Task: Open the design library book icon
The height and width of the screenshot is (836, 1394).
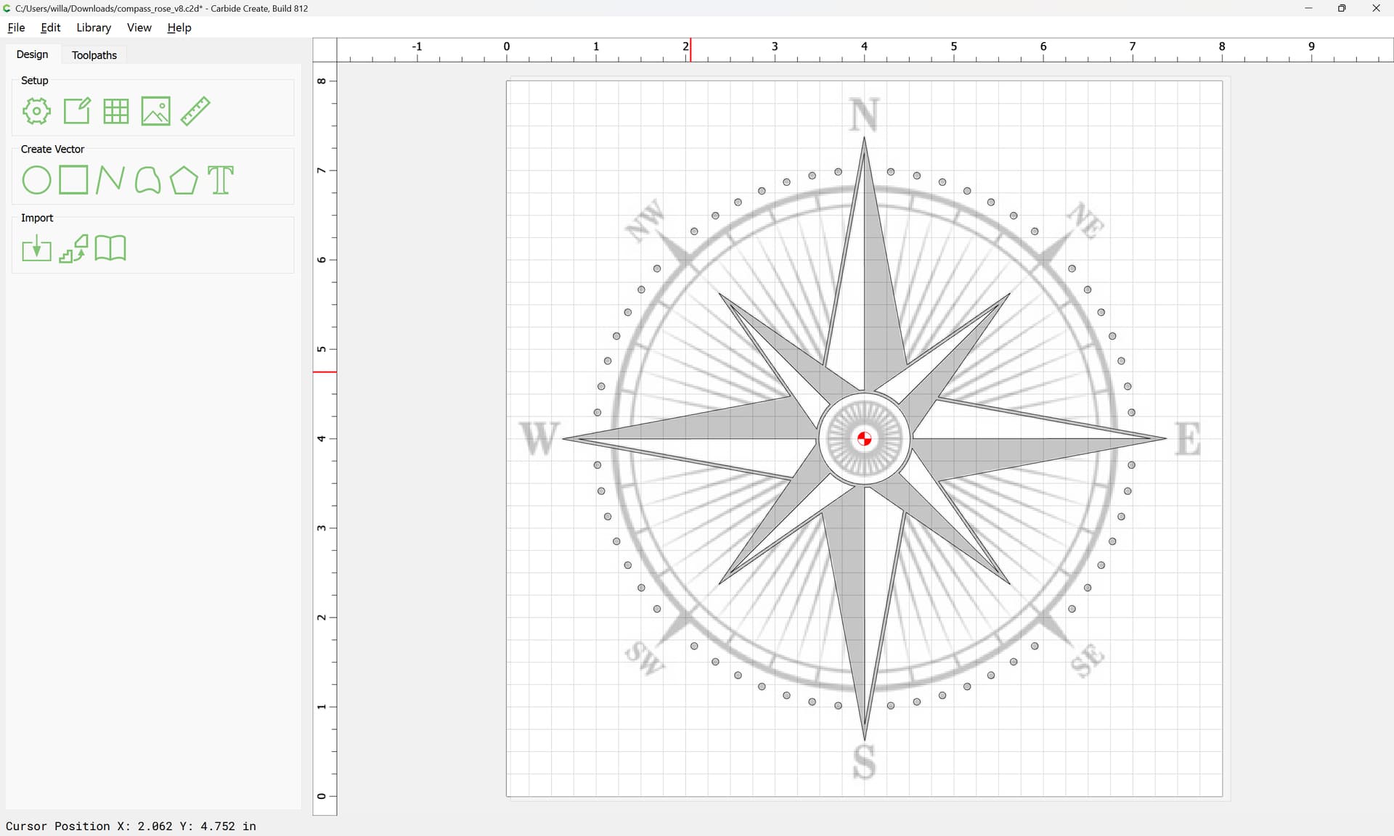Action: click(110, 248)
